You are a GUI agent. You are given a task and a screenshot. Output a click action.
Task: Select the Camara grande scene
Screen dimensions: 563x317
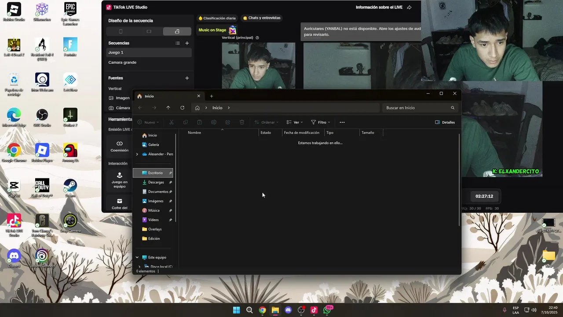pyautogui.click(x=149, y=63)
